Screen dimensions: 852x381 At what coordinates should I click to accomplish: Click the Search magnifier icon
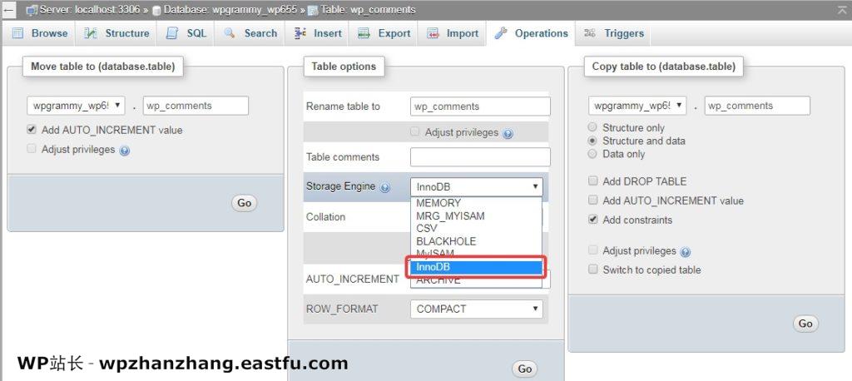230,33
